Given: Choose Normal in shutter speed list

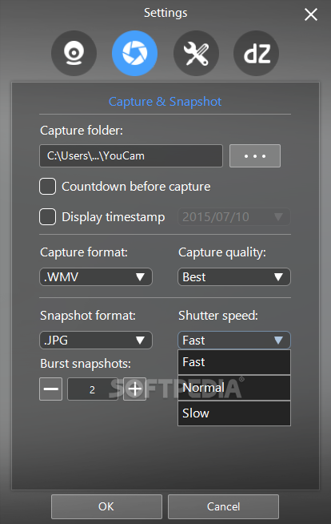Looking at the screenshot, I should [x=234, y=388].
